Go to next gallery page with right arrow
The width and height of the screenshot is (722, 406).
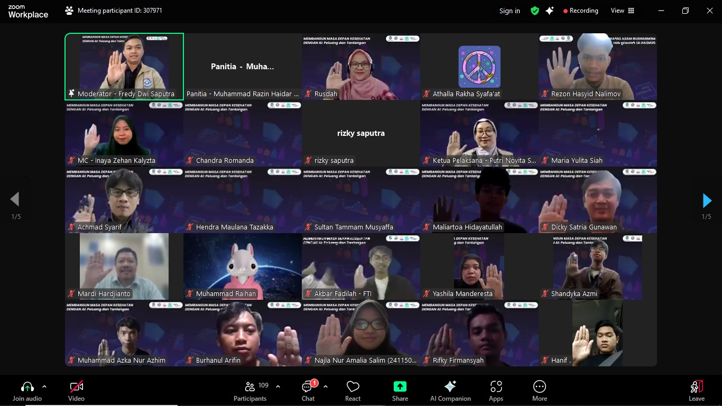[x=707, y=200]
